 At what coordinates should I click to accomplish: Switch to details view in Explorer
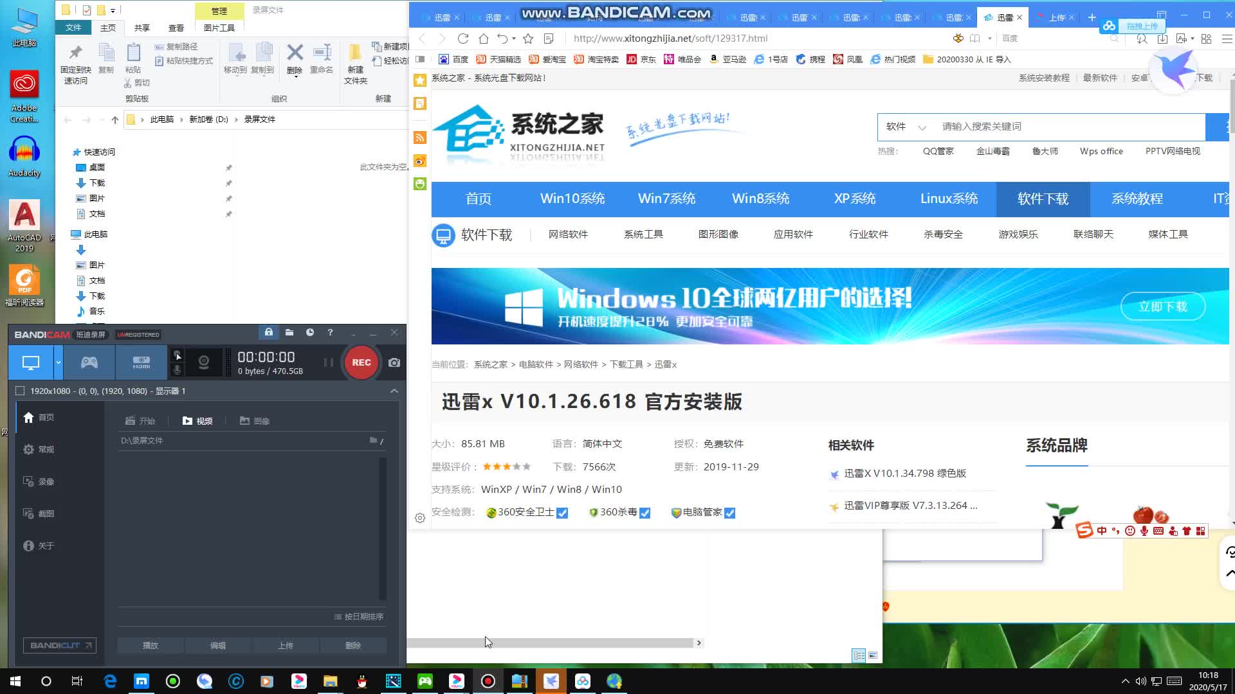click(x=859, y=655)
